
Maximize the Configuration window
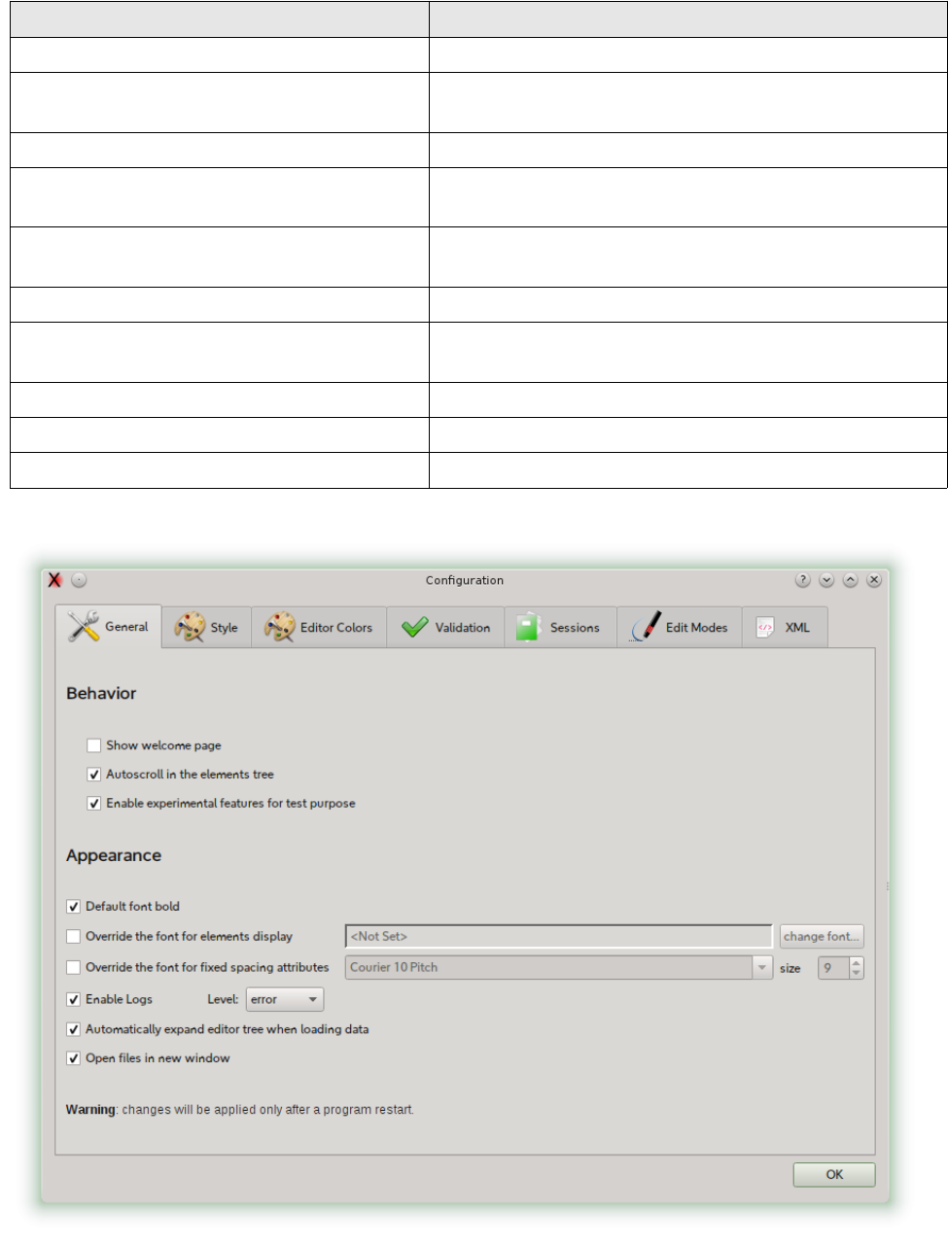850,580
